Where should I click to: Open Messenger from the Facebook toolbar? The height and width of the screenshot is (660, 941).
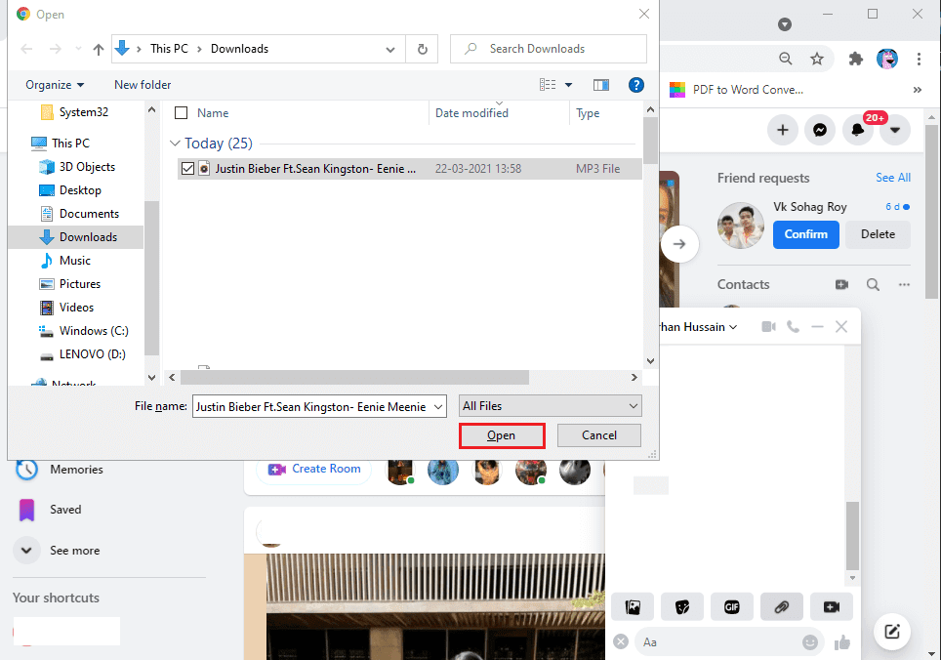point(820,129)
